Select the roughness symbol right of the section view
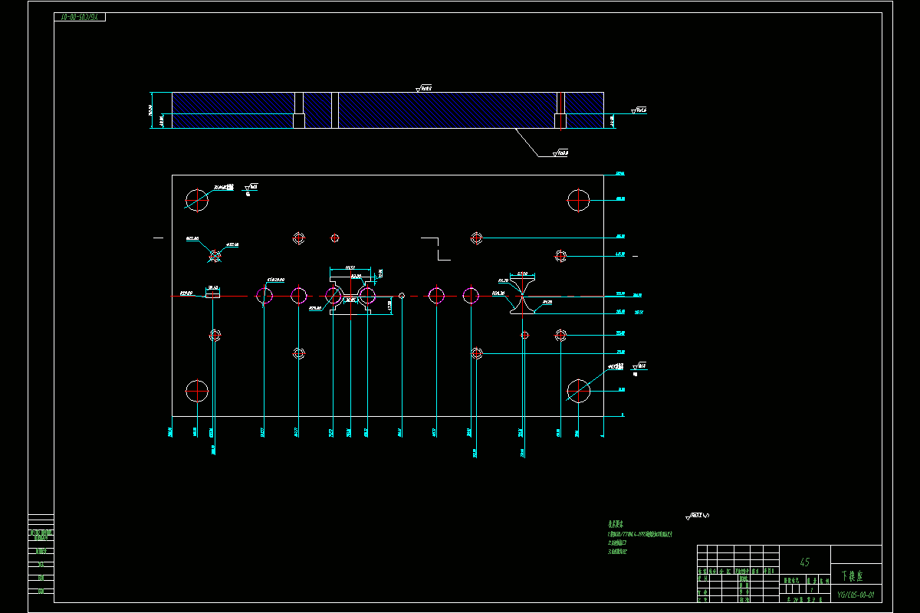920x613 pixels. (639, 111)
